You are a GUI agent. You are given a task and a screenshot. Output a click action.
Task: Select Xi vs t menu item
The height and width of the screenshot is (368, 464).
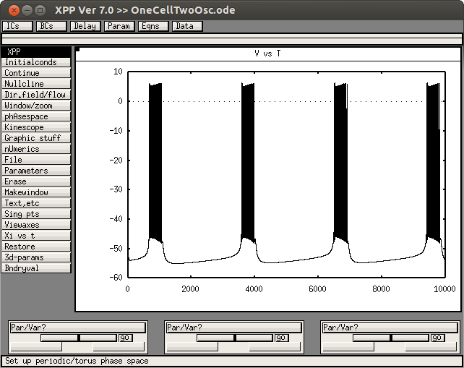[36, 236]
